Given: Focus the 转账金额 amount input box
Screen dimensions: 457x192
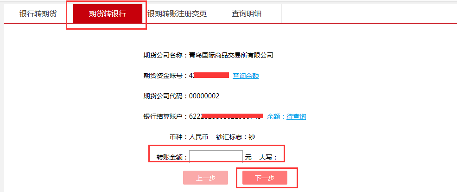Looking at the screenshot, I should click(x=216, y=157).
